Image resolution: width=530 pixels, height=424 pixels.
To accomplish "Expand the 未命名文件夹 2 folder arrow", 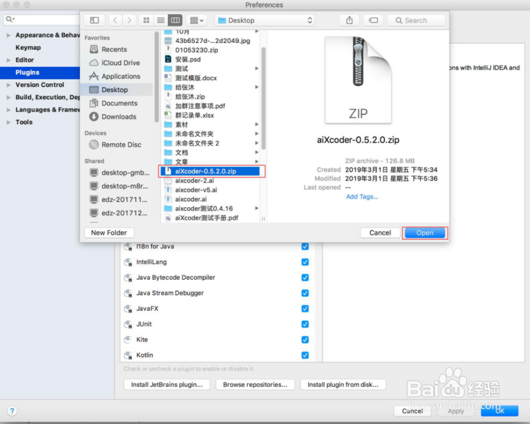I will tap(257, 143).
